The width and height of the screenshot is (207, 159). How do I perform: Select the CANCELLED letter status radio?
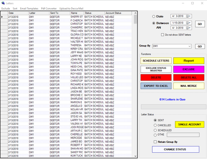coord(155,125)
